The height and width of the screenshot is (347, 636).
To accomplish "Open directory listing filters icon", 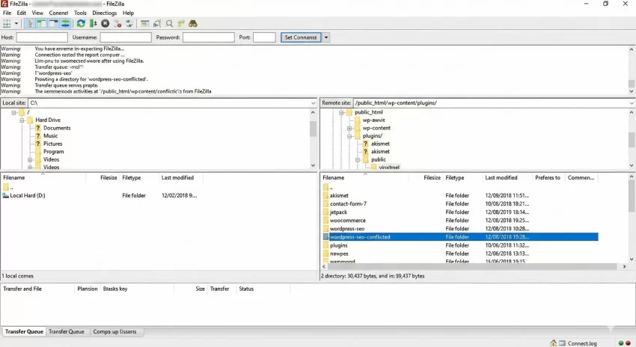I will point(145,23).
